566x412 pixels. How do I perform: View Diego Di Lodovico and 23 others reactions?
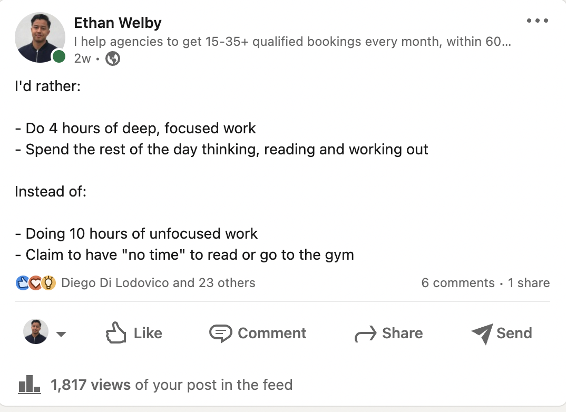158,283
